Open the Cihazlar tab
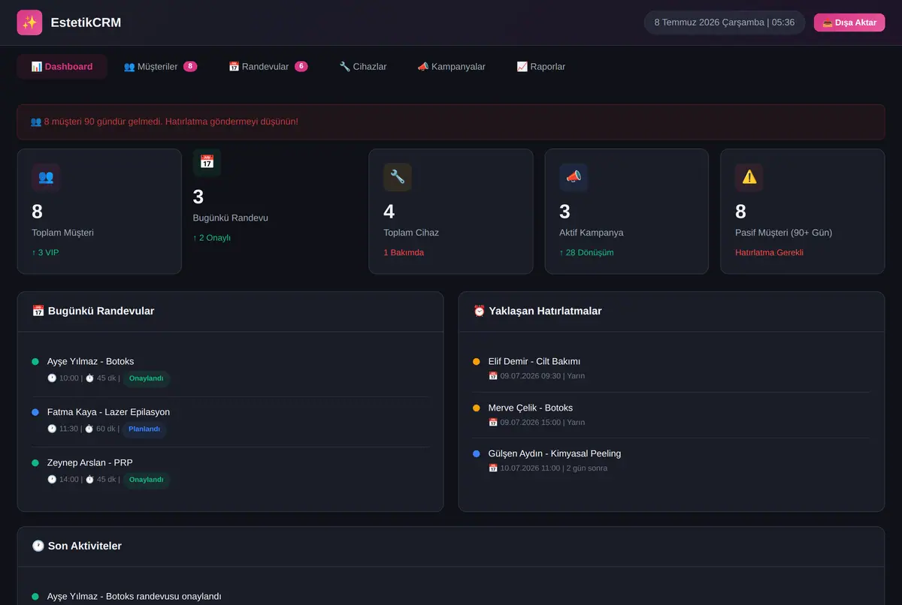The height and width of the screenshot is (605, 902). 362,67
